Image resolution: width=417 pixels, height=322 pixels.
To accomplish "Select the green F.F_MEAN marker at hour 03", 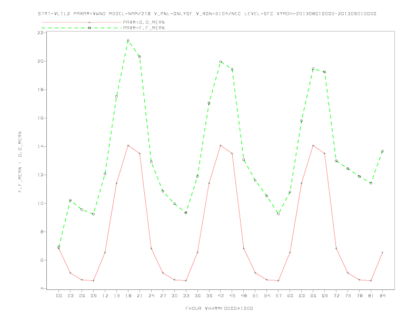I will point(70,200).
